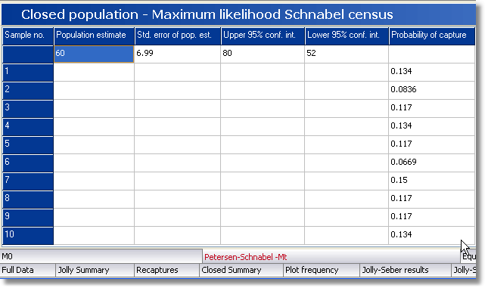
Task: Select the standard error value 6.99
Action: point(178,54)
